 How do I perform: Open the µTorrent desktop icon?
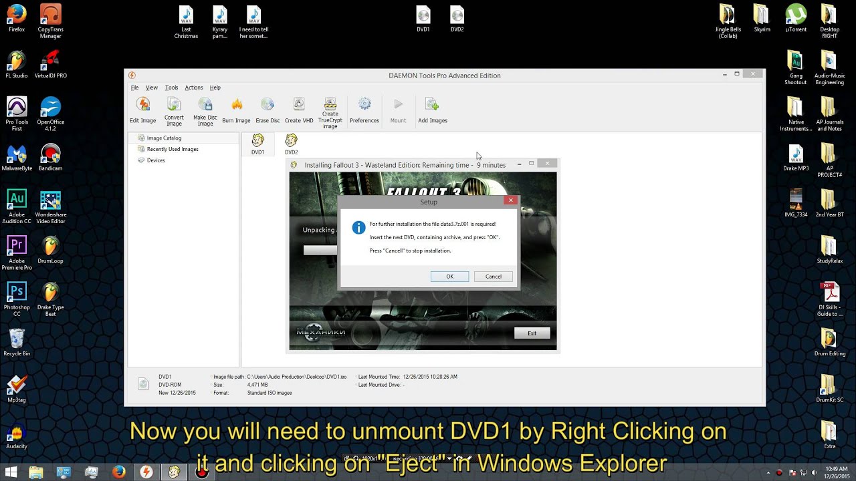coord(796,18)
